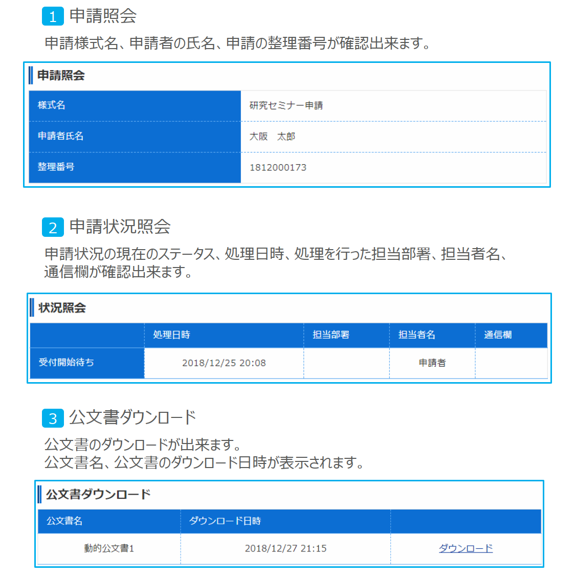
Task: Click the ダウンロード日時 column header
Action: click(x=285, y=521)
